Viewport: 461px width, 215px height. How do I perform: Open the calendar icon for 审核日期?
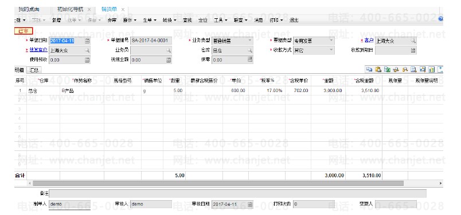click(250, 205)
